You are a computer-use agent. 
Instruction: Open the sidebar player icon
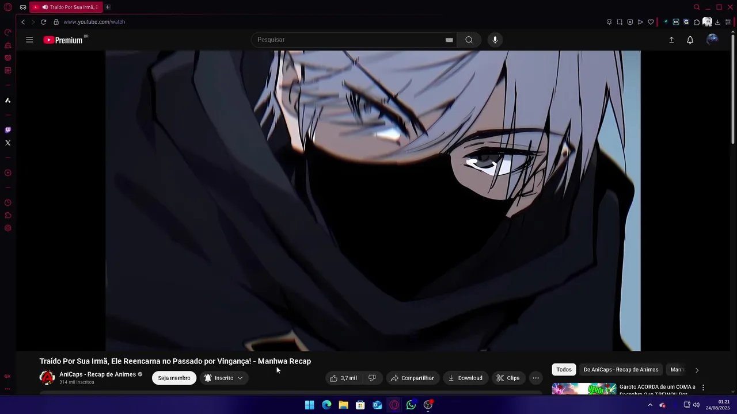point(8,173)
